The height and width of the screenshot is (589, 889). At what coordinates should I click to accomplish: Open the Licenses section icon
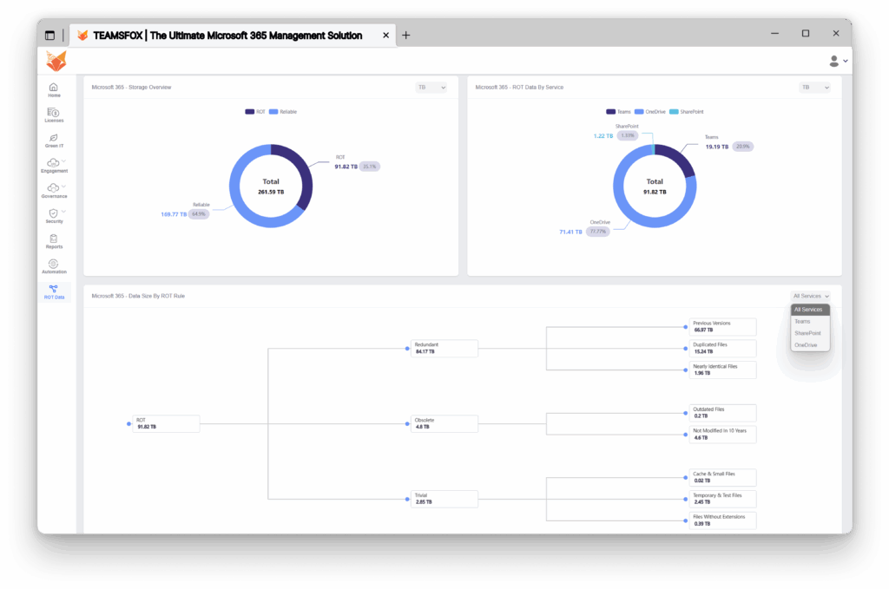[53, 112]
